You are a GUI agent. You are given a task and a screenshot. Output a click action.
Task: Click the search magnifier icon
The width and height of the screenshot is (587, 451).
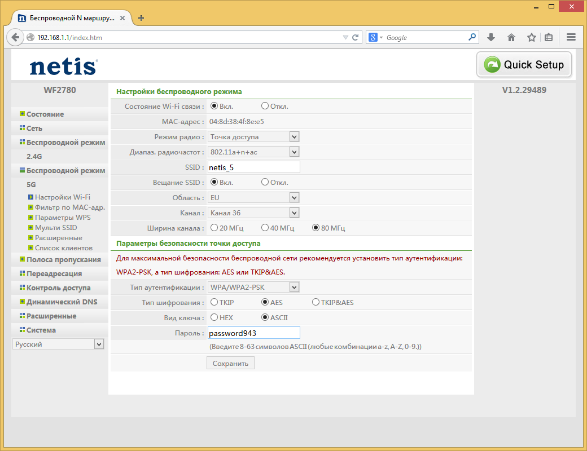pyautogui.click(x=472, y=37)
